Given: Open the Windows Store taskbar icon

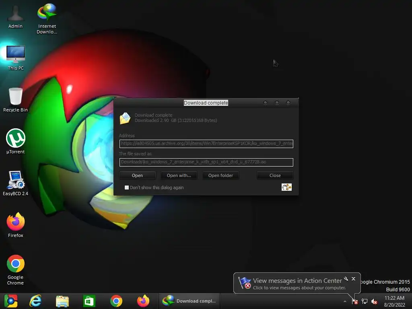Looking at the screenshot, I should click(89, 301).
